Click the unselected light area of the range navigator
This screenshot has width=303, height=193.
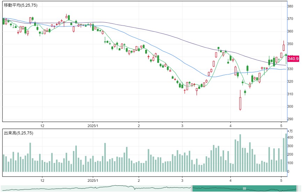(96, 188)
